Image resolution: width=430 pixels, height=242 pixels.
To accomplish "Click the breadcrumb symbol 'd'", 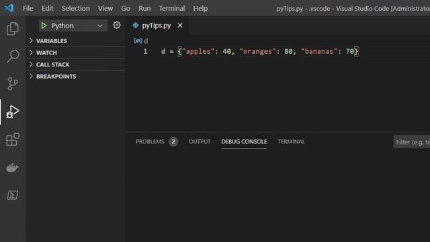I will point(146,41).
